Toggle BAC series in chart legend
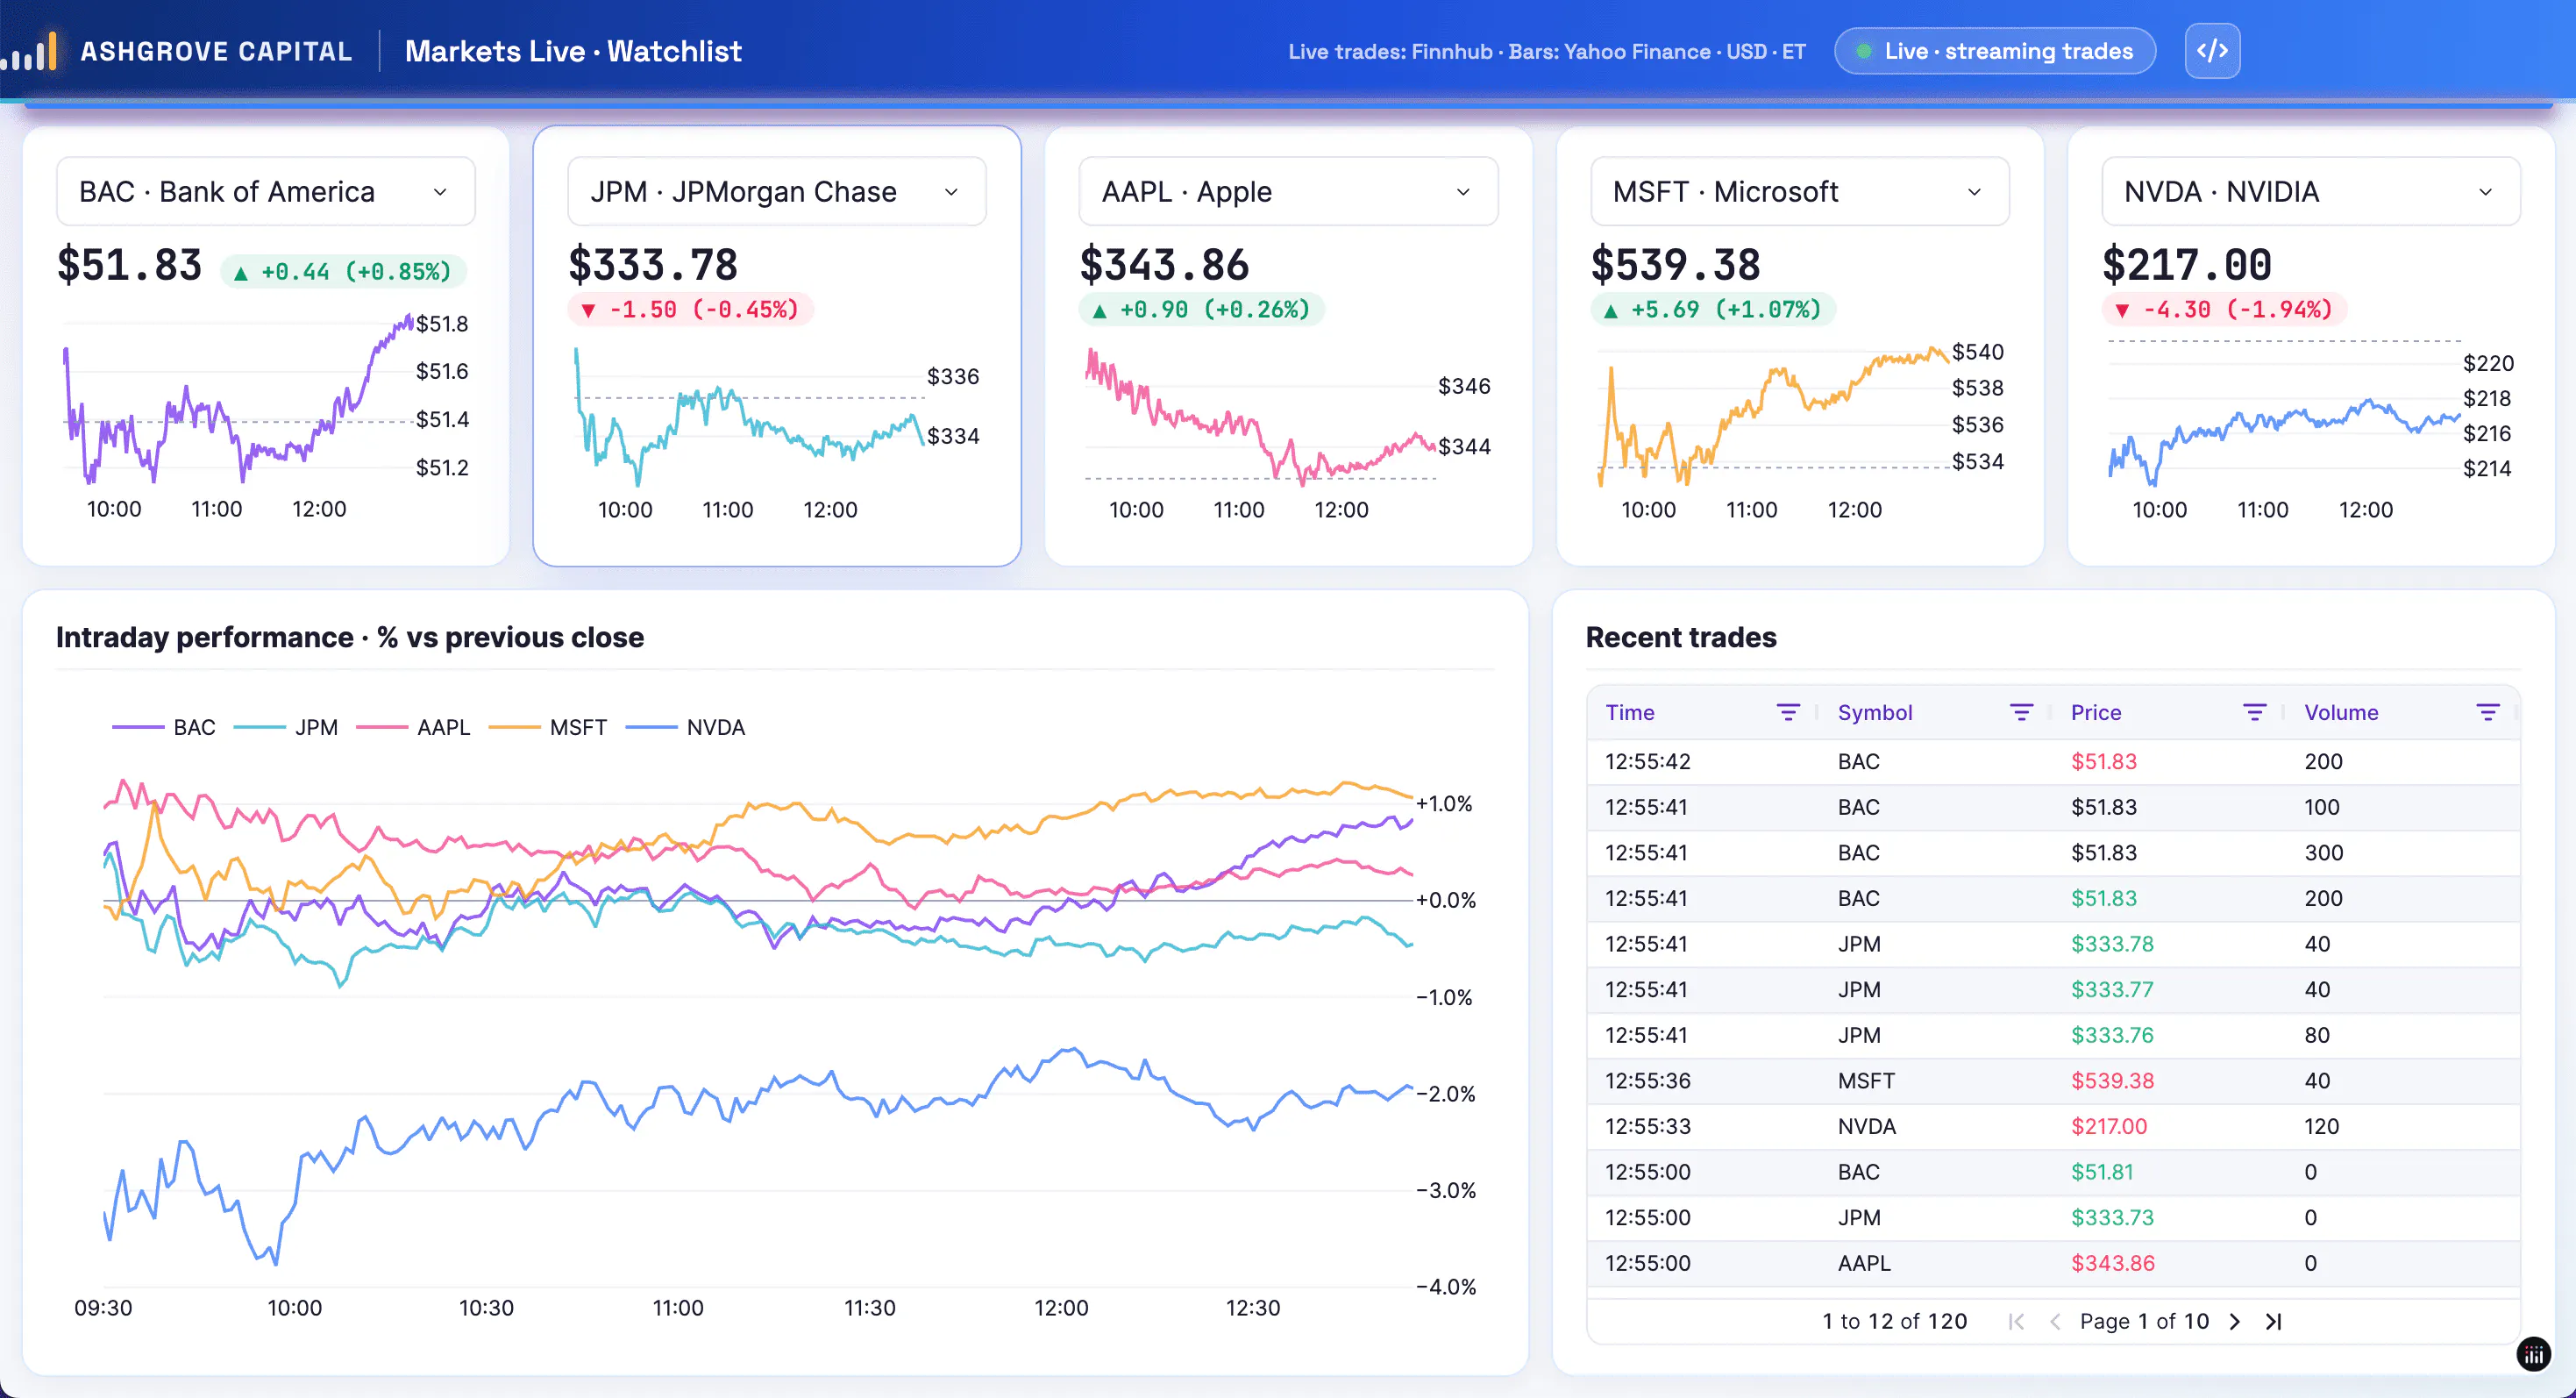The image size is (2576, 1398). [163, 727]
